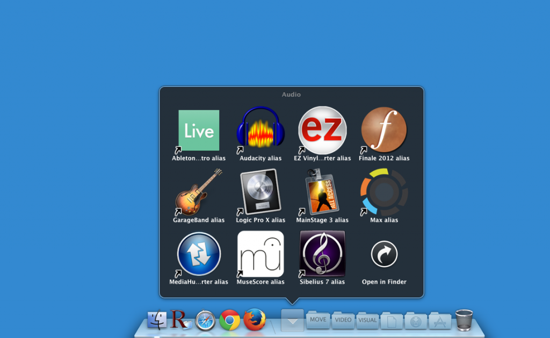The image size is (550, 338).
Task: Open the VISUAL folder stack
Action: (367, 320)
